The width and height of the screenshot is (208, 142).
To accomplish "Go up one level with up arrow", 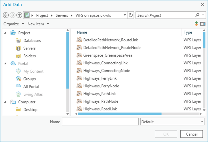I will click(x=19, y=15).
